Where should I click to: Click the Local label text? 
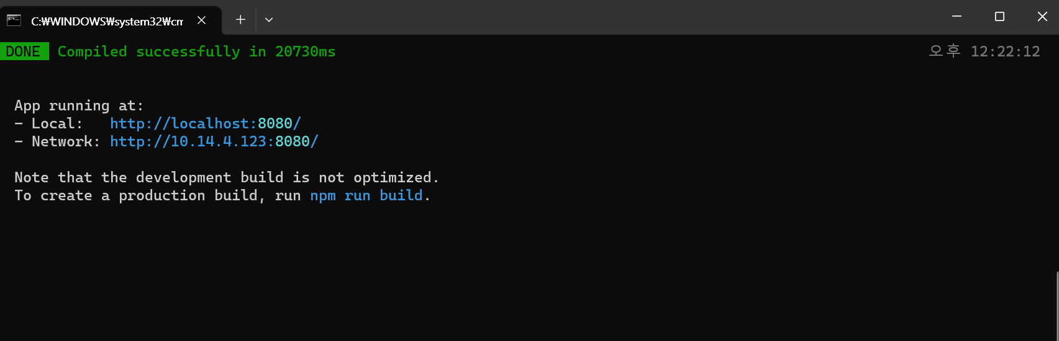tap(57, 123)
